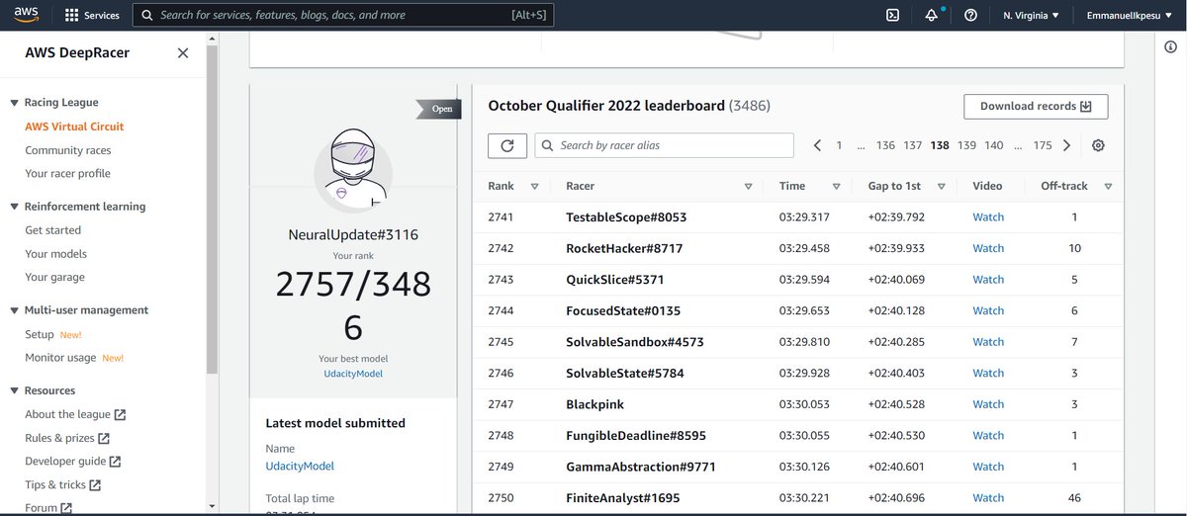This screenshot has width=1187, height=516.
Task: Watch Blackpink video
Action: [x=988, y=404]
